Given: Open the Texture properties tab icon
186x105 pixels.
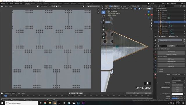Looking at the screenshot, I should pos(155,78).
